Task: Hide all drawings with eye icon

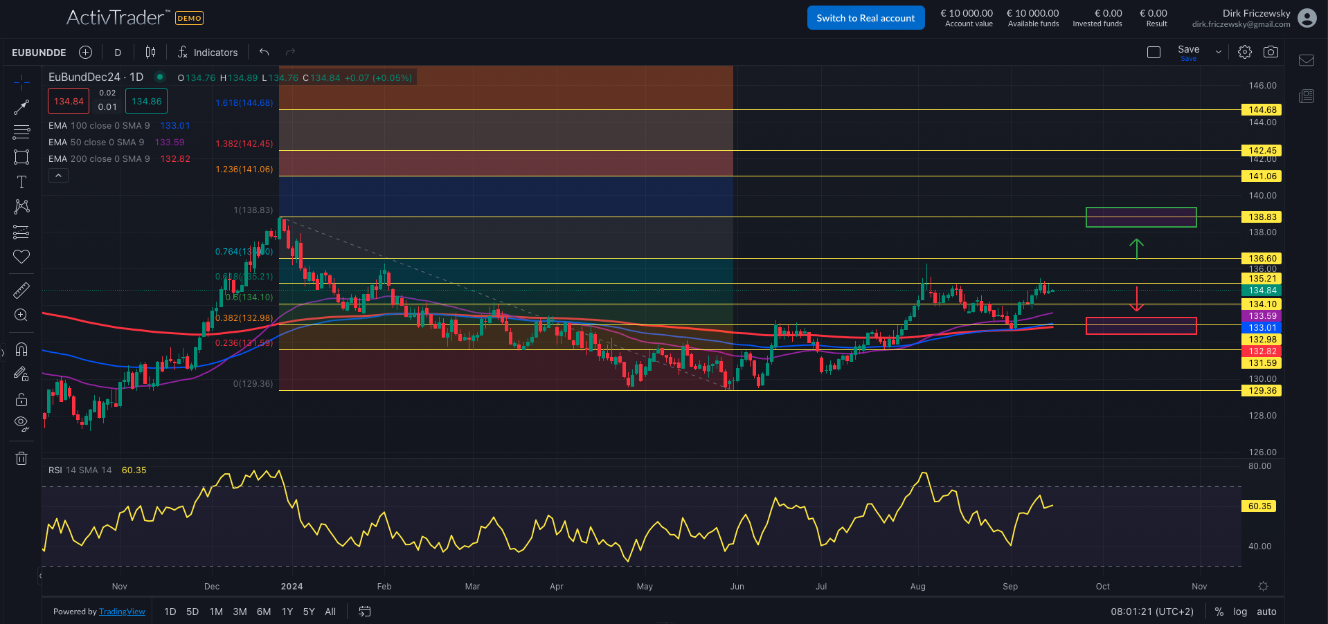Action: point(21,423)
